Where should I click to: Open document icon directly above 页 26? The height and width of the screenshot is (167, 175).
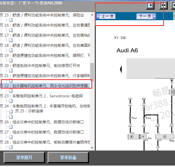(11, 117)
